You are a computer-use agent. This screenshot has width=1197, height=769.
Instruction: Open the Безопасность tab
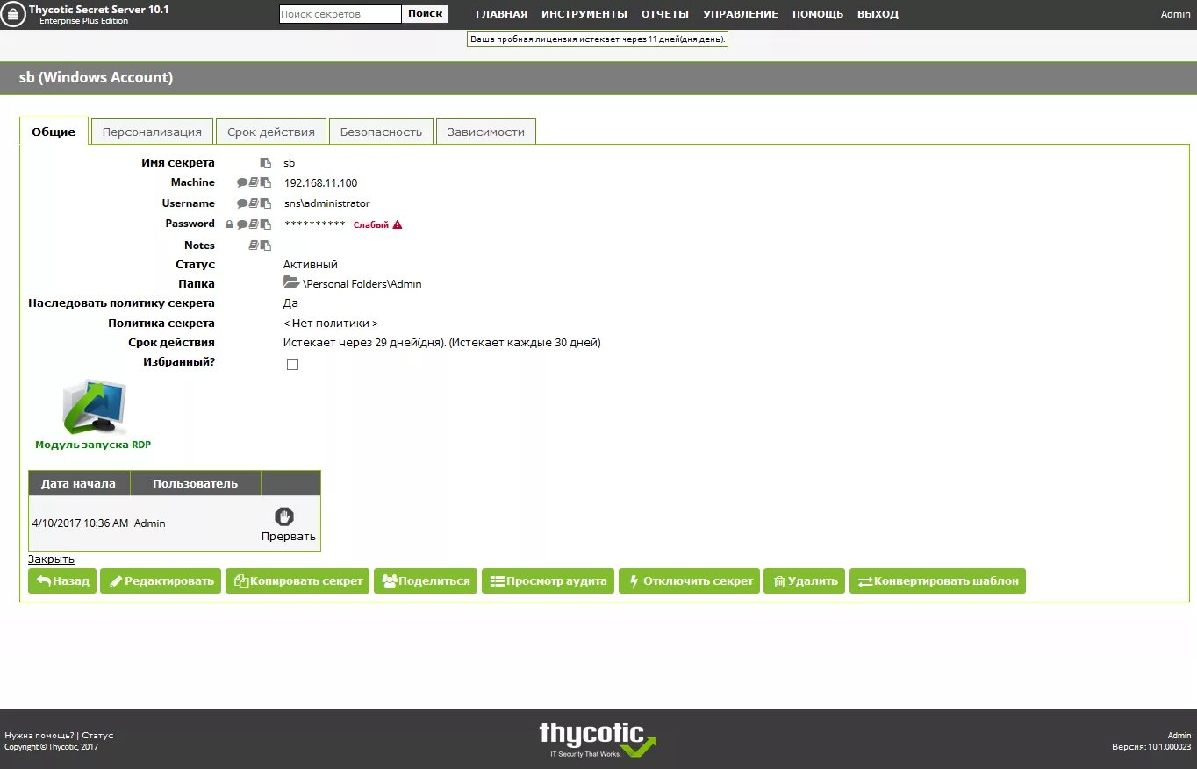(381, 132)
